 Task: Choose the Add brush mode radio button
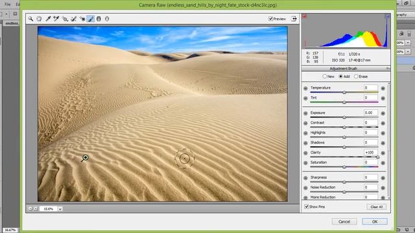(x=340, y=76)
